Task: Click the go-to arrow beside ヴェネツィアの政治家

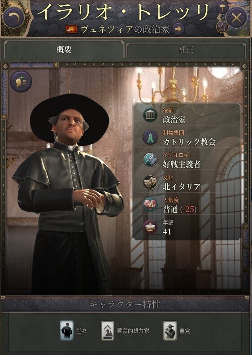Action: click(x=178, y=29)
